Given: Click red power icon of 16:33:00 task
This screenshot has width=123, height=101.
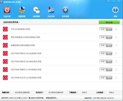Looking at the screenshot, I should (x=5, y=54).
